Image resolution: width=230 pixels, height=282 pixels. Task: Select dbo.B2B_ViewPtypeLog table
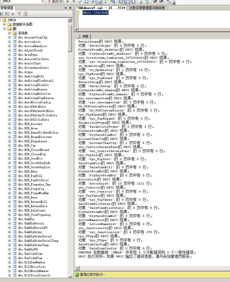tap(34, 215)
